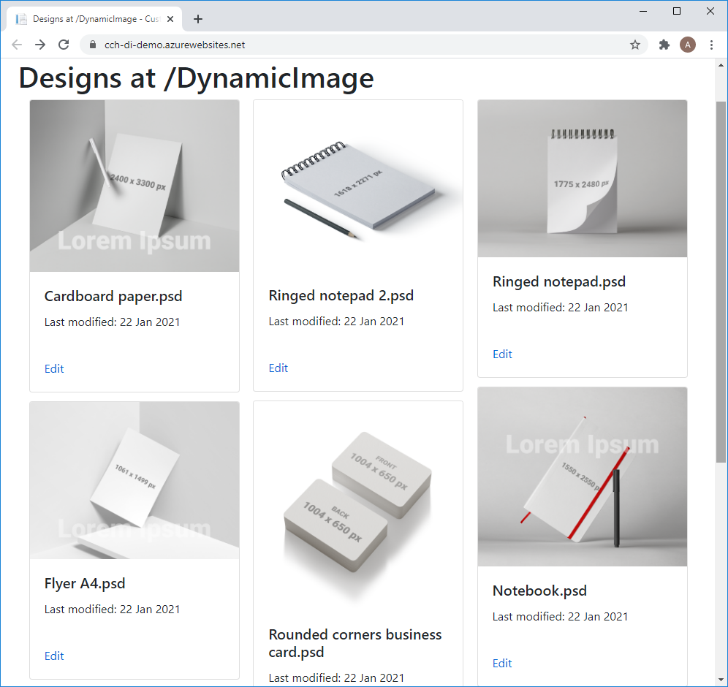Click the Ringed notepad.psd title text
Viewport: 728px width, 687px height.
559,282
